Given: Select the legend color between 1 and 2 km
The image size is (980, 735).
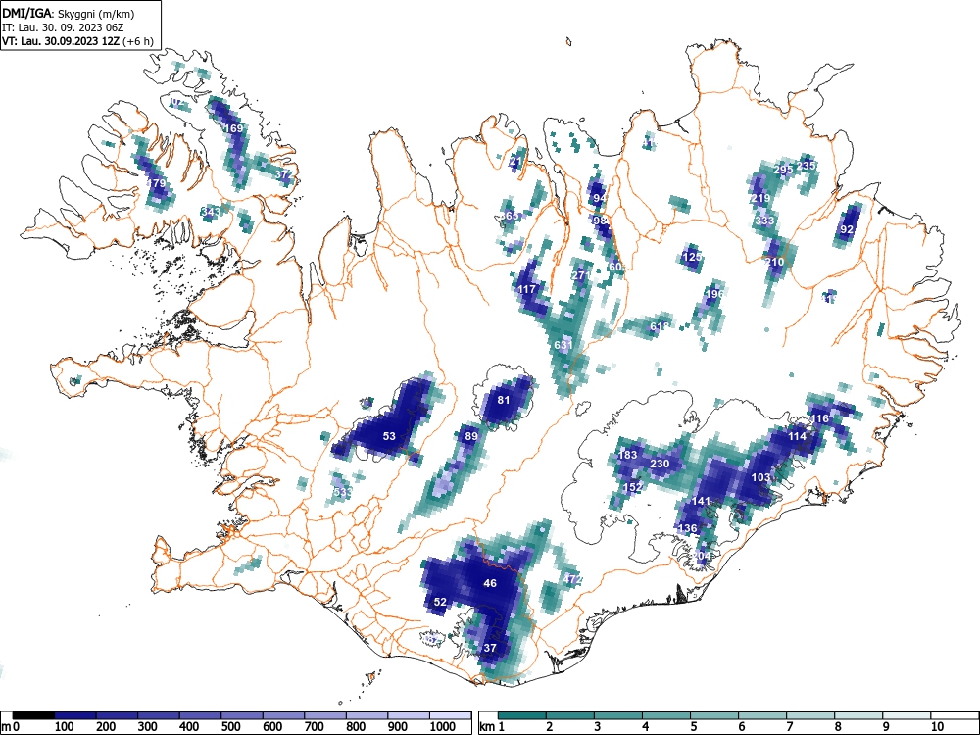Looking at the screenshot, I should pyautogui.click(x=522, y=715).
